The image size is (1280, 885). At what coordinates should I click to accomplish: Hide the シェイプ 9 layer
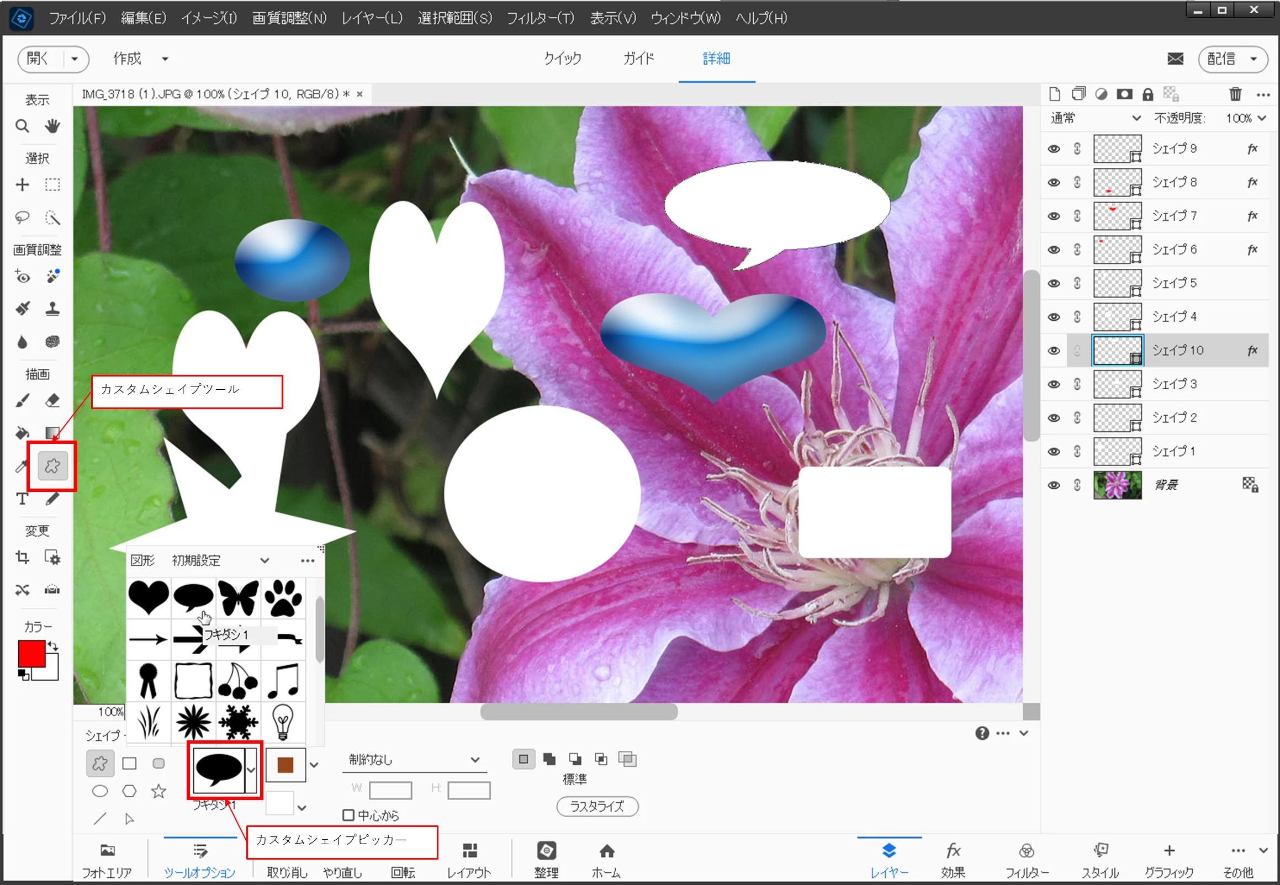[x=1054, y=149]
